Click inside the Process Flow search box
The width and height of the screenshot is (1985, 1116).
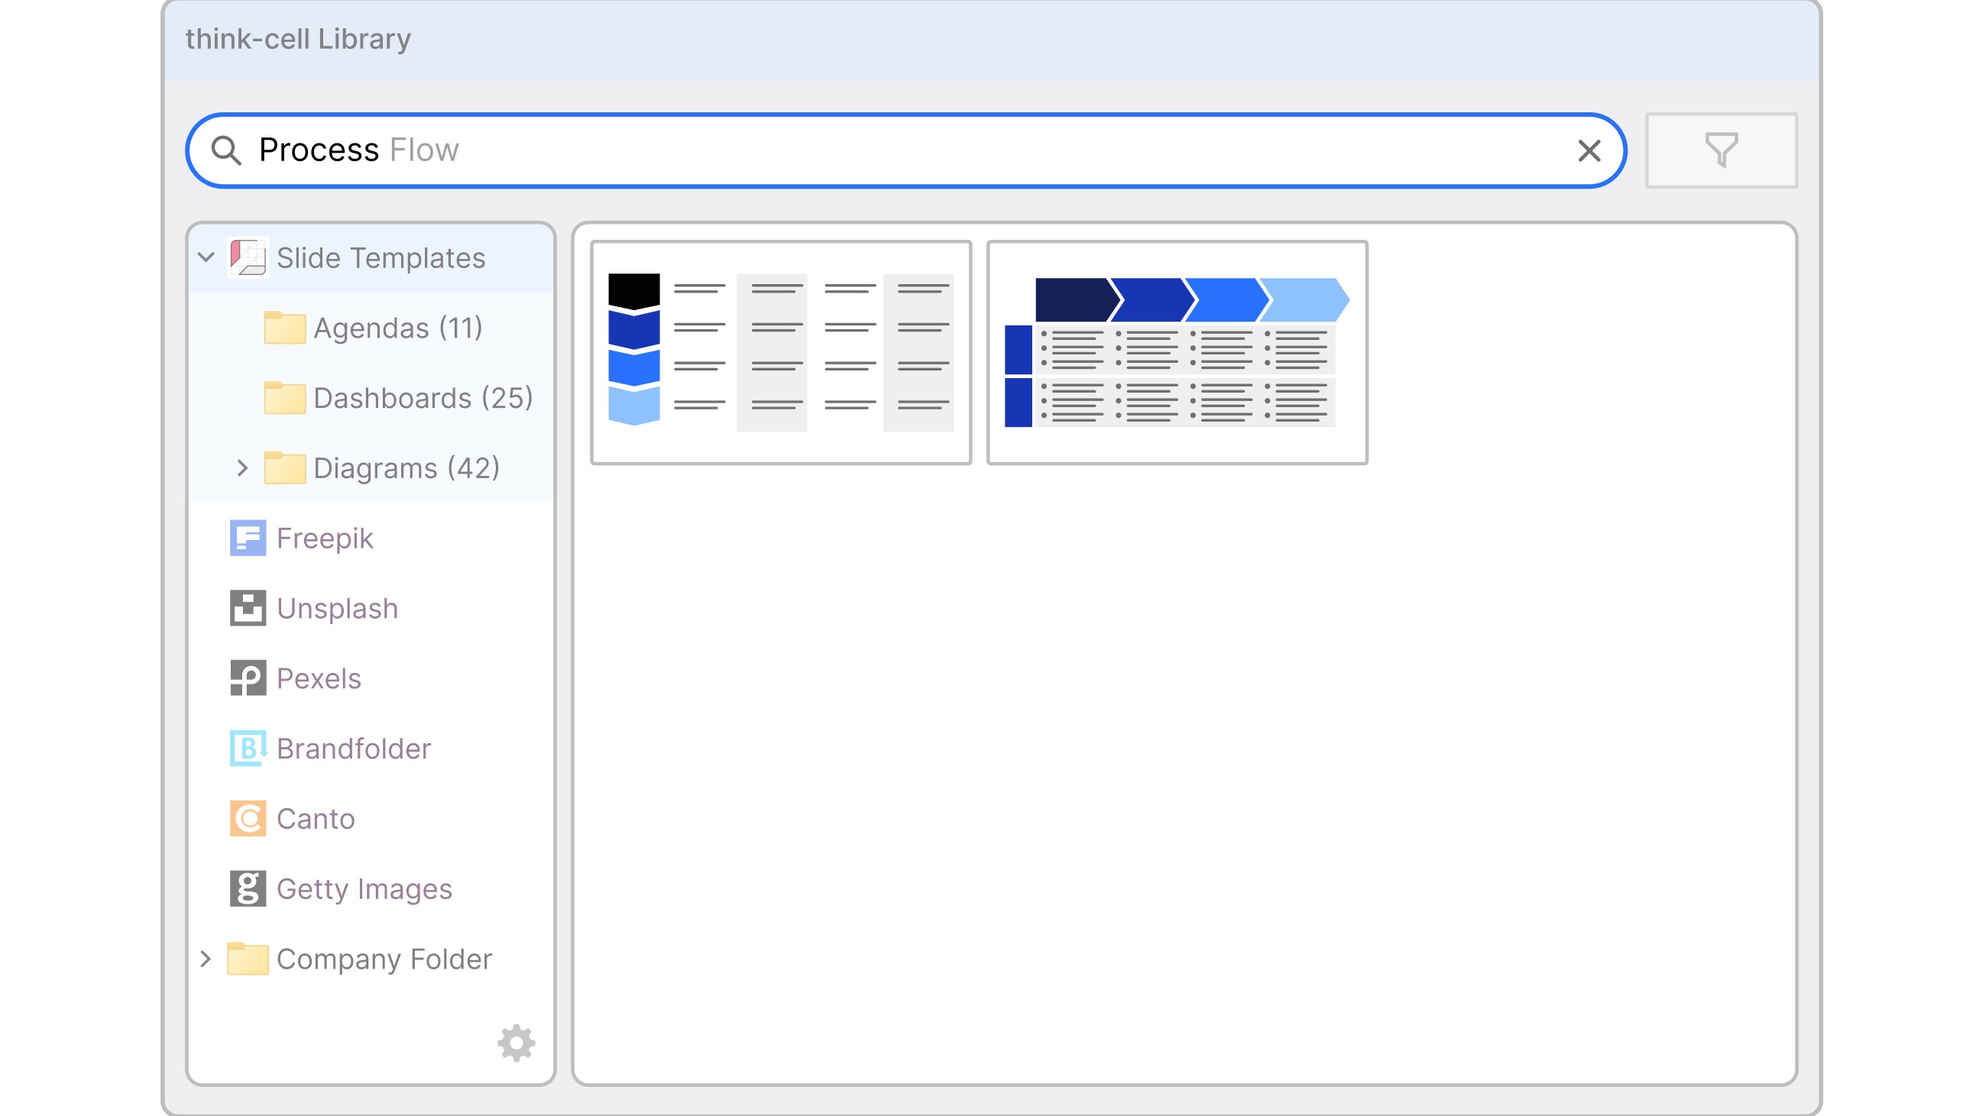(924, 150)
